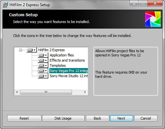Viewport: 165px width, 129px height.
Task: Click the horizontal scrollbar's right arrow
Action: pyautogui.click(x=85, y=92)
